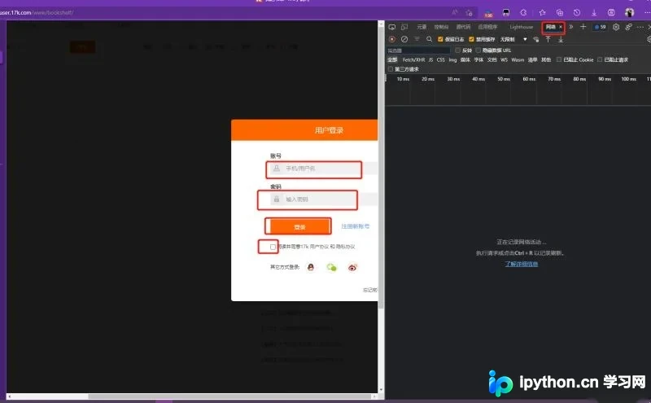Expand more DevTools tabs chevron

[x=571, y=27]
